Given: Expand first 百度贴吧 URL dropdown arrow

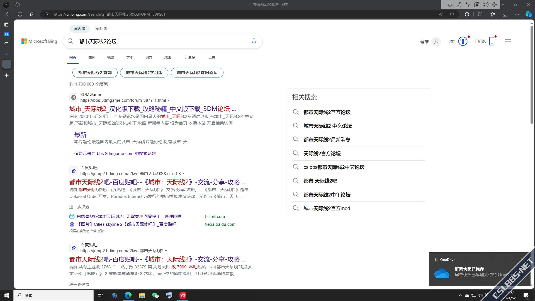Looking at the screenshot, I should point(183,174).
